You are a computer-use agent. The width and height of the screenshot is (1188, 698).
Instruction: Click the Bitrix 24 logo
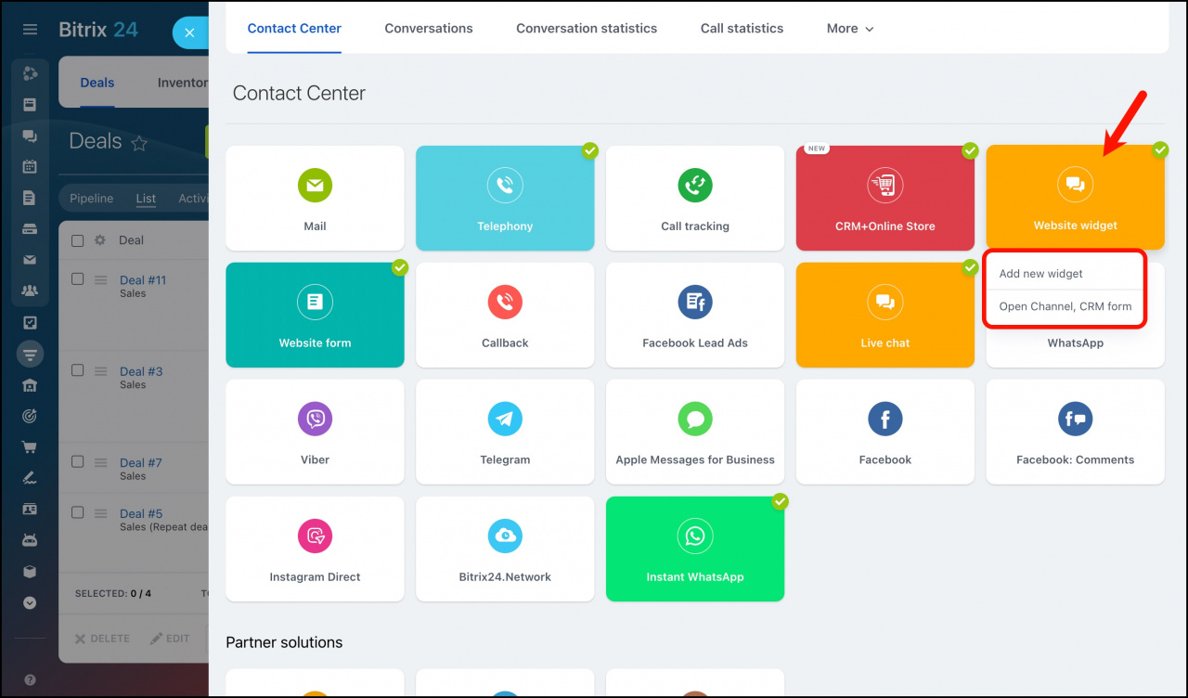pyautogui.click(x=98, y=30)
